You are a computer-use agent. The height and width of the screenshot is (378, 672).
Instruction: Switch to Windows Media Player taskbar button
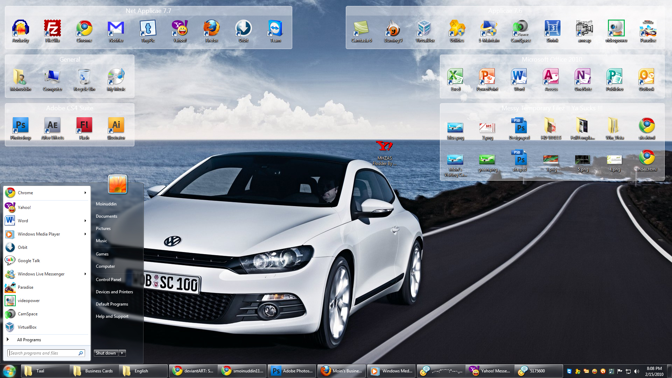[392, 371]
